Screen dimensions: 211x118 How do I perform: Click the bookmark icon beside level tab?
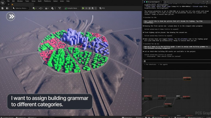click(x=8, y=4)
